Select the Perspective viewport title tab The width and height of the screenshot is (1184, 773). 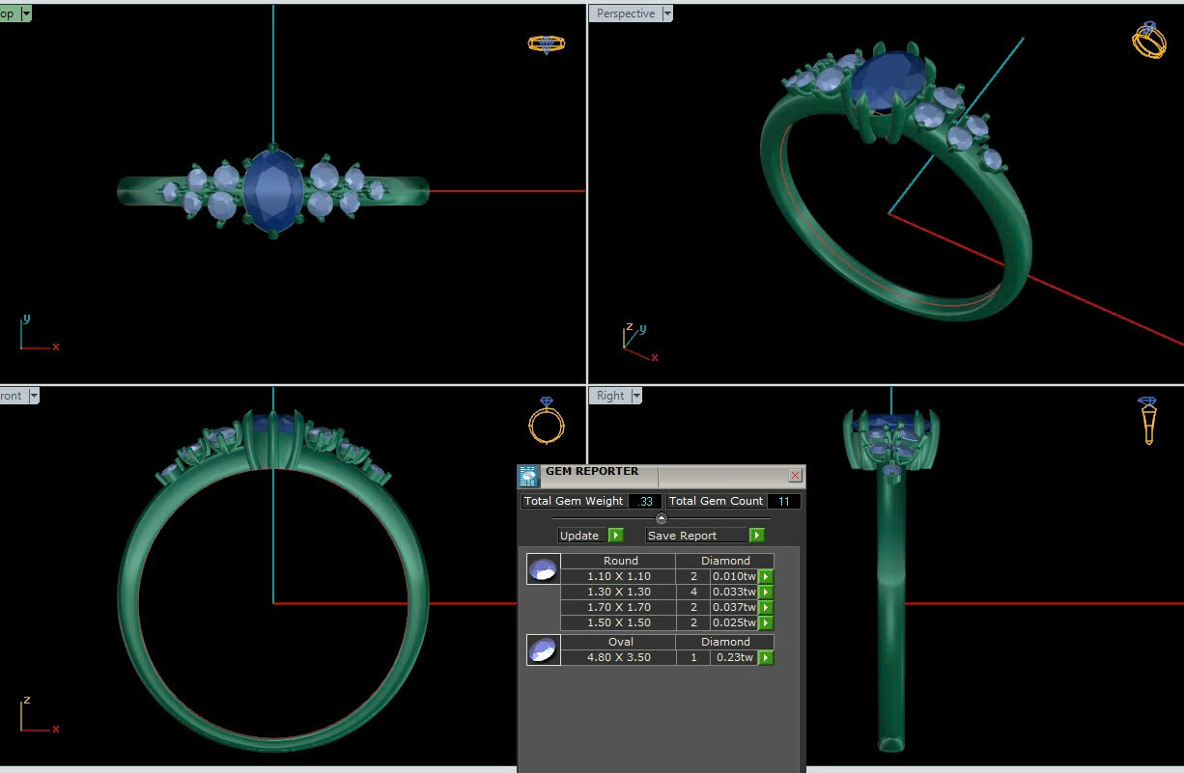625,14
